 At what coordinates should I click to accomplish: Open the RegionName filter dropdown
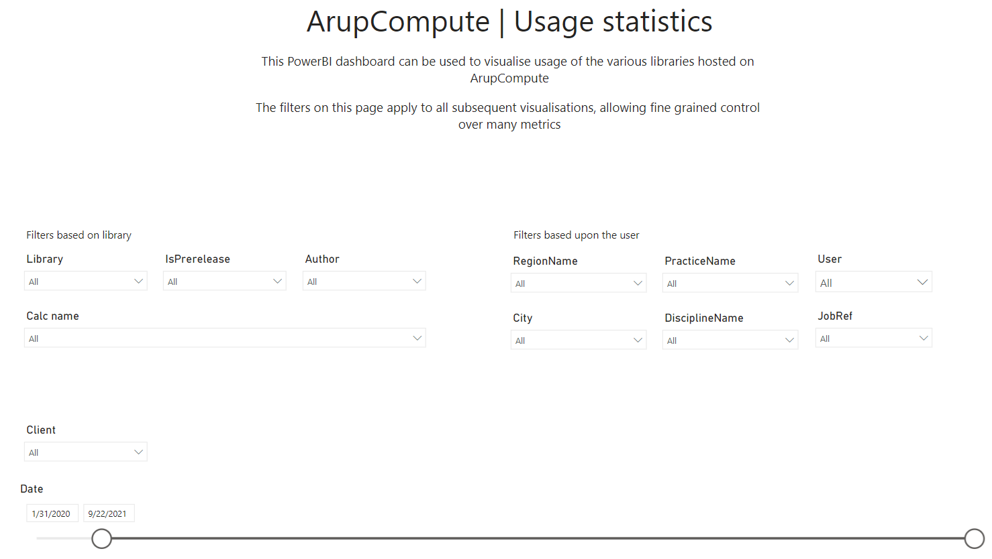579,283
